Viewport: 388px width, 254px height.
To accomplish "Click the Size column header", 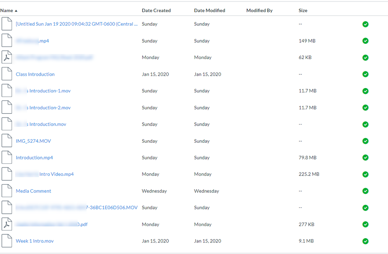I will [303, 10].
